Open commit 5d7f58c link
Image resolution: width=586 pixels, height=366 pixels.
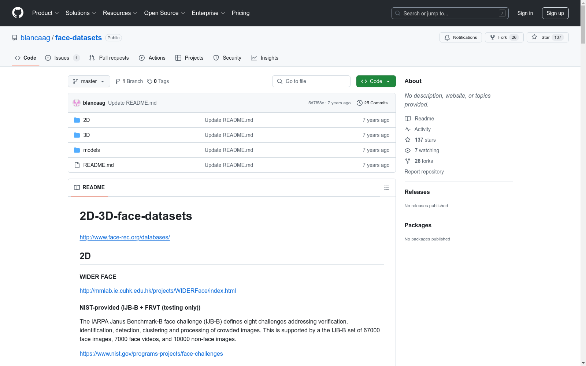click(316, 103)
